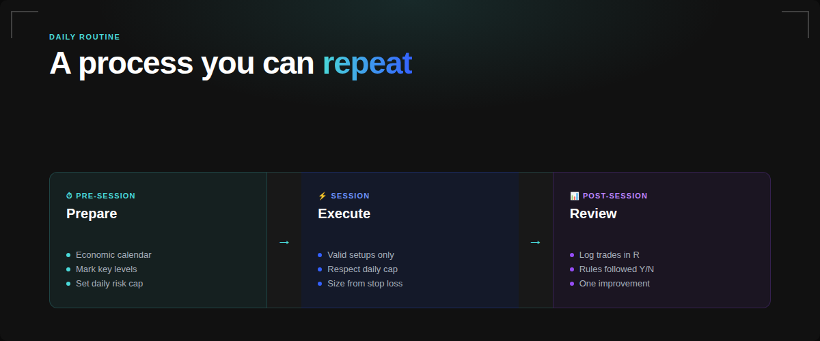
Task: Click the gradient word "repeat" in the title
Action: [367, 63]
